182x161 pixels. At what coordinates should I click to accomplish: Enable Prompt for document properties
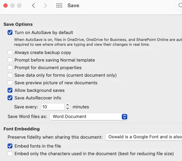pyautogui.click(x=10, y=67)
